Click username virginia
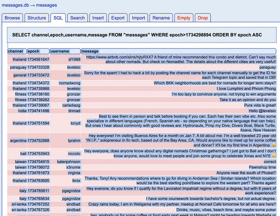This screenshot has height=216, width=280. click(74, 173)
